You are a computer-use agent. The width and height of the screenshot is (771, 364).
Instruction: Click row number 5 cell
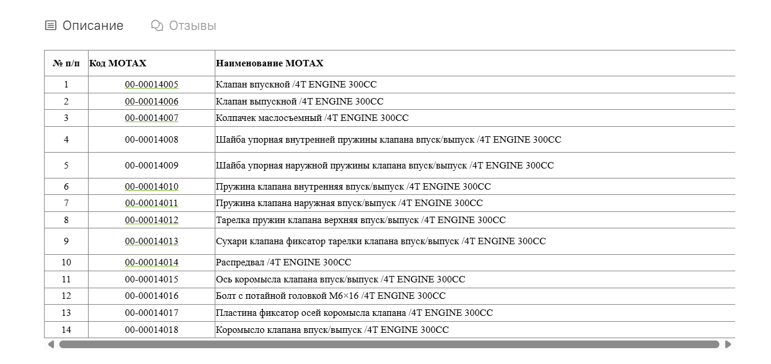[66, 166]
